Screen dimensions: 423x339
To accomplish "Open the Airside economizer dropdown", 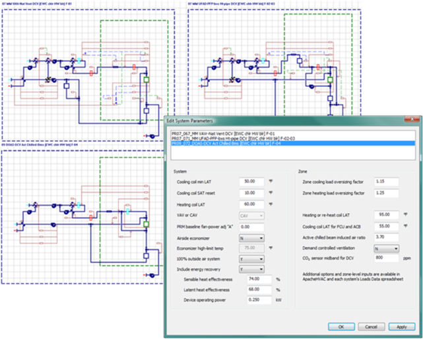I will pyautogui.click(x=253, y=237).
